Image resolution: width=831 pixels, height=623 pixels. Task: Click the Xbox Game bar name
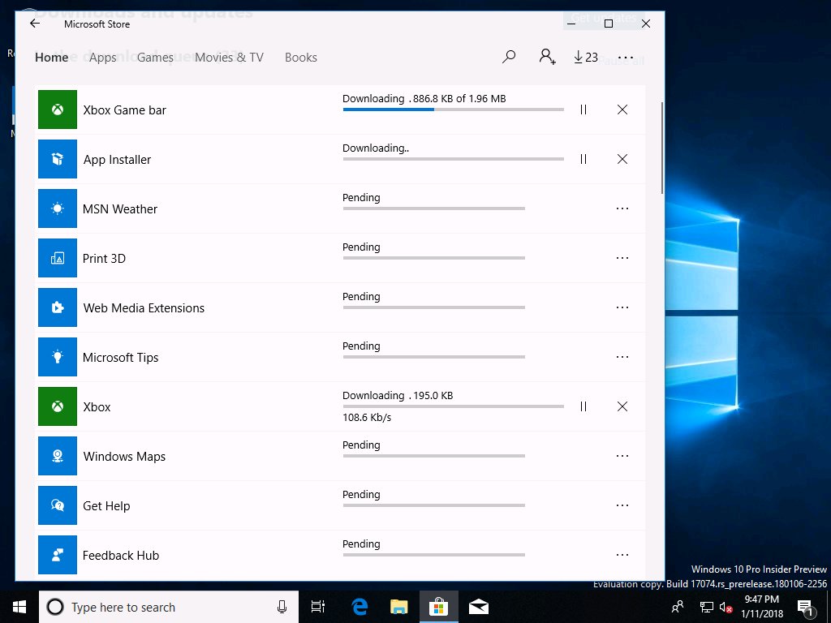click(x=124, y=110)
